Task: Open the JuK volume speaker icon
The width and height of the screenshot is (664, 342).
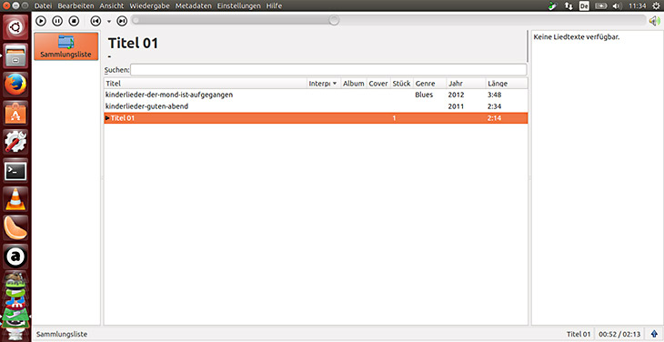Action: 655,20
